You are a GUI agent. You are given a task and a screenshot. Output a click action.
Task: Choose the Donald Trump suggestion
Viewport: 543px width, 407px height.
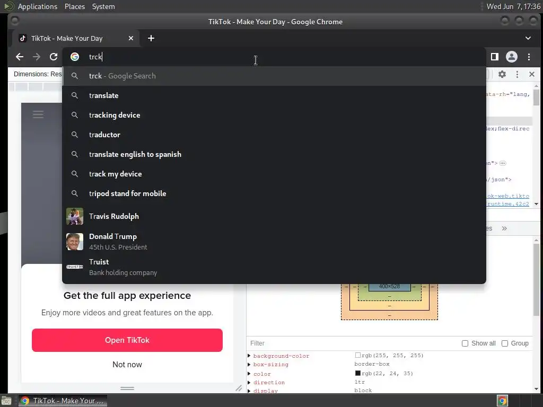pos(274,242)
